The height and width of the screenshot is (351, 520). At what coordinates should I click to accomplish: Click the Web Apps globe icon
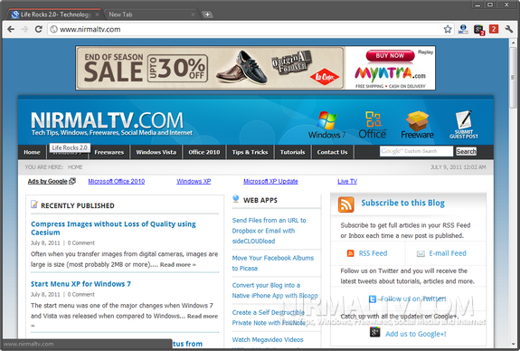coord(235,199)
